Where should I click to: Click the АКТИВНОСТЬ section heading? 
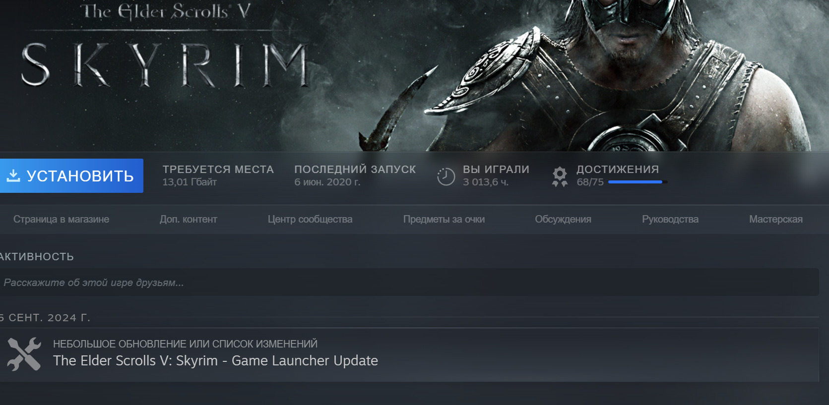37,257
